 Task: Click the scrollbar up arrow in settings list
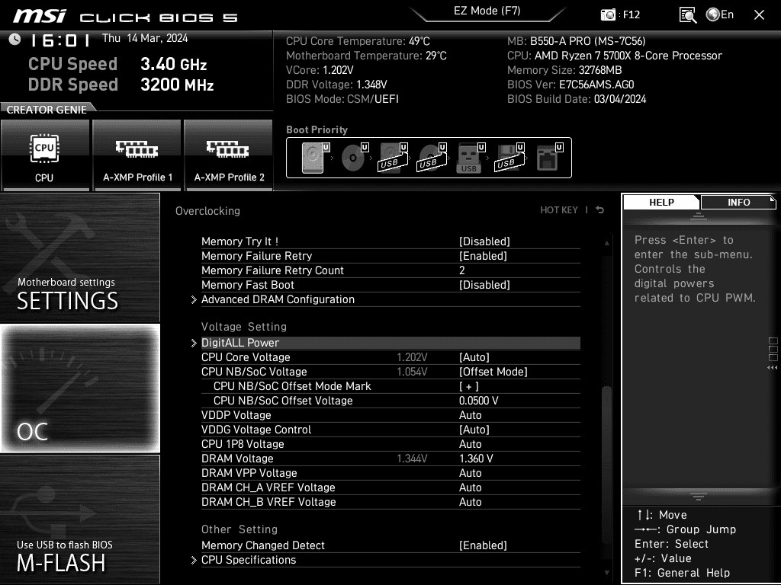coord(606,243)
